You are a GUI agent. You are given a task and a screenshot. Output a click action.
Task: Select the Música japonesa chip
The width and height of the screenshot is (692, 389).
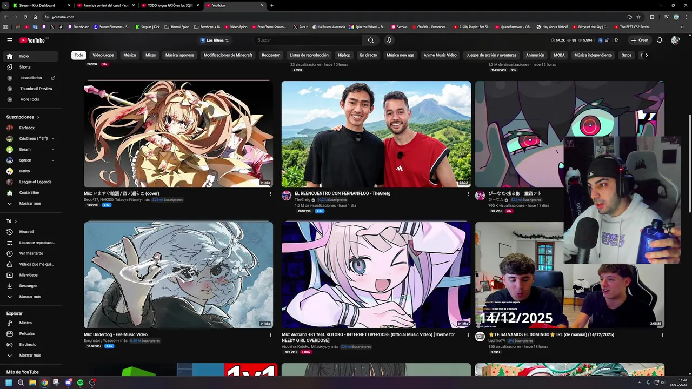point(179,55)
